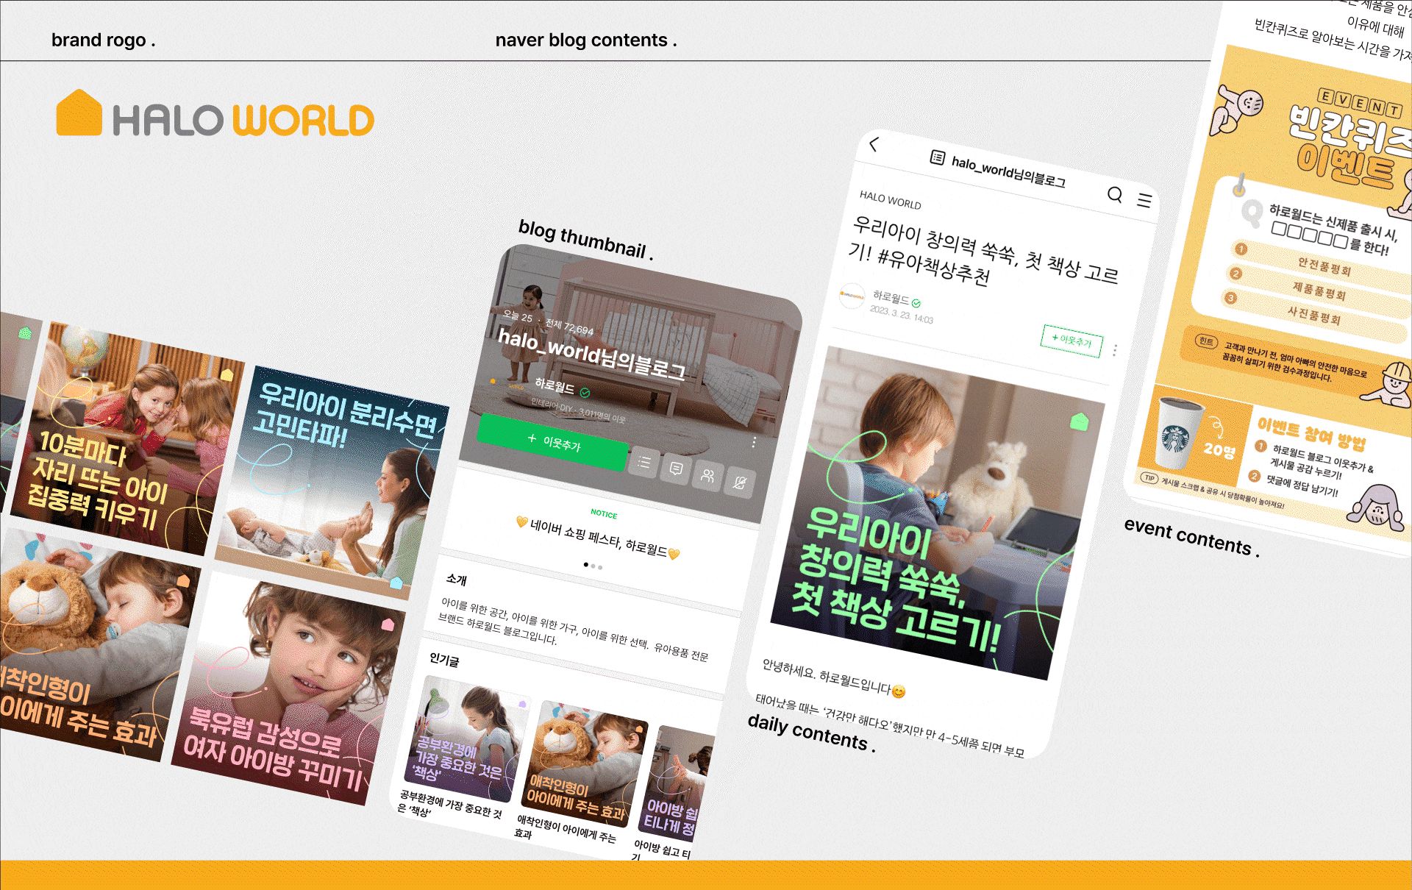Click the notice carousel pagination dots
1412x890 pixels.
click(x=593, y=566)
